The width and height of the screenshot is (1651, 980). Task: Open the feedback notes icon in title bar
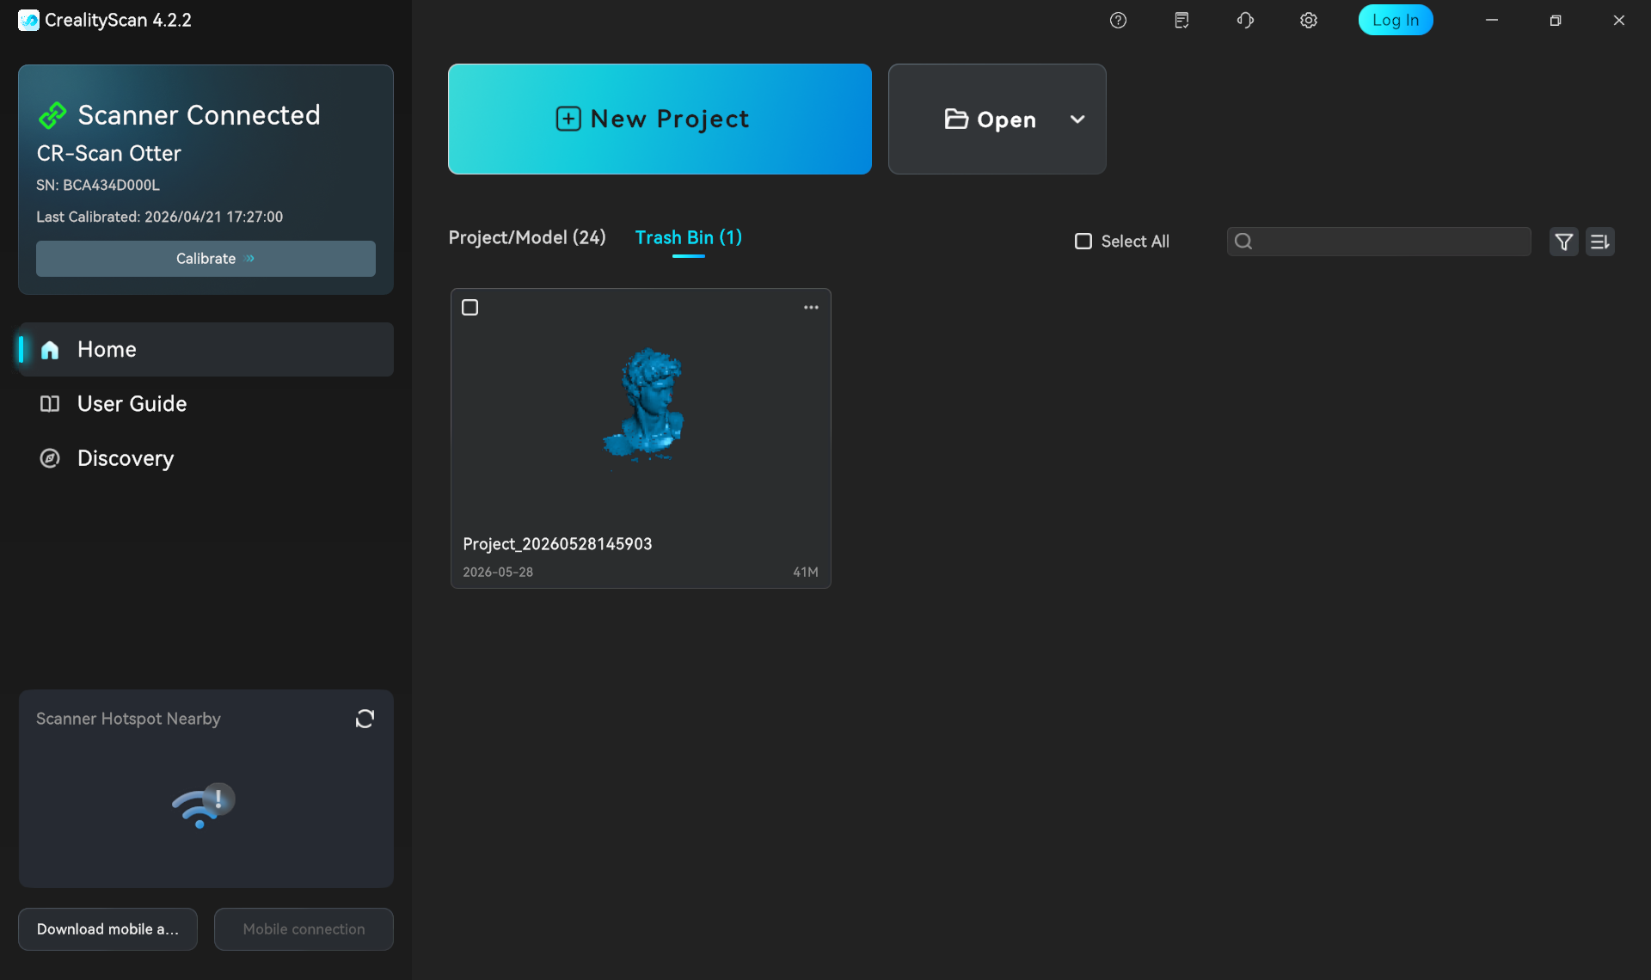point(1181,21)
